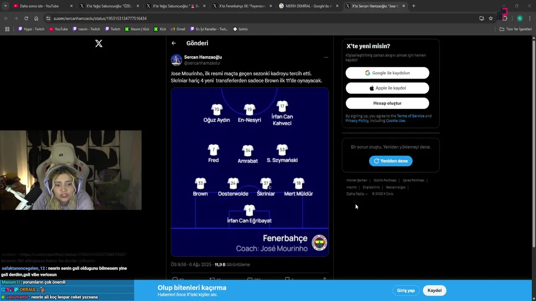Close the 'X'te Sercan Hamzaoğlu' tab
The width and height of the screenshot is (536, 301).
point(404,6)
